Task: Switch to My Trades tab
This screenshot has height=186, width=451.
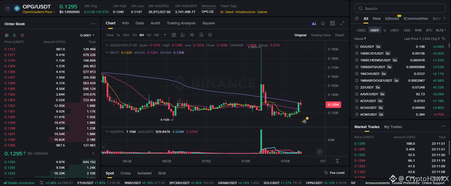Action: tap(393, 127)
